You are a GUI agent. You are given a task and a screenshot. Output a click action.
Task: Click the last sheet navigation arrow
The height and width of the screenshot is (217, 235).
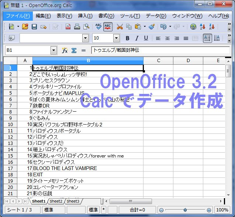coord(25,201)
